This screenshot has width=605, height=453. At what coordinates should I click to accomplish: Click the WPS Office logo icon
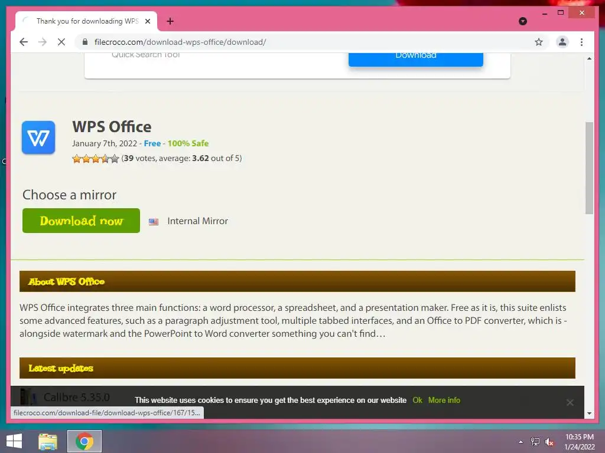pyautogui.click(x=38, y=137)
